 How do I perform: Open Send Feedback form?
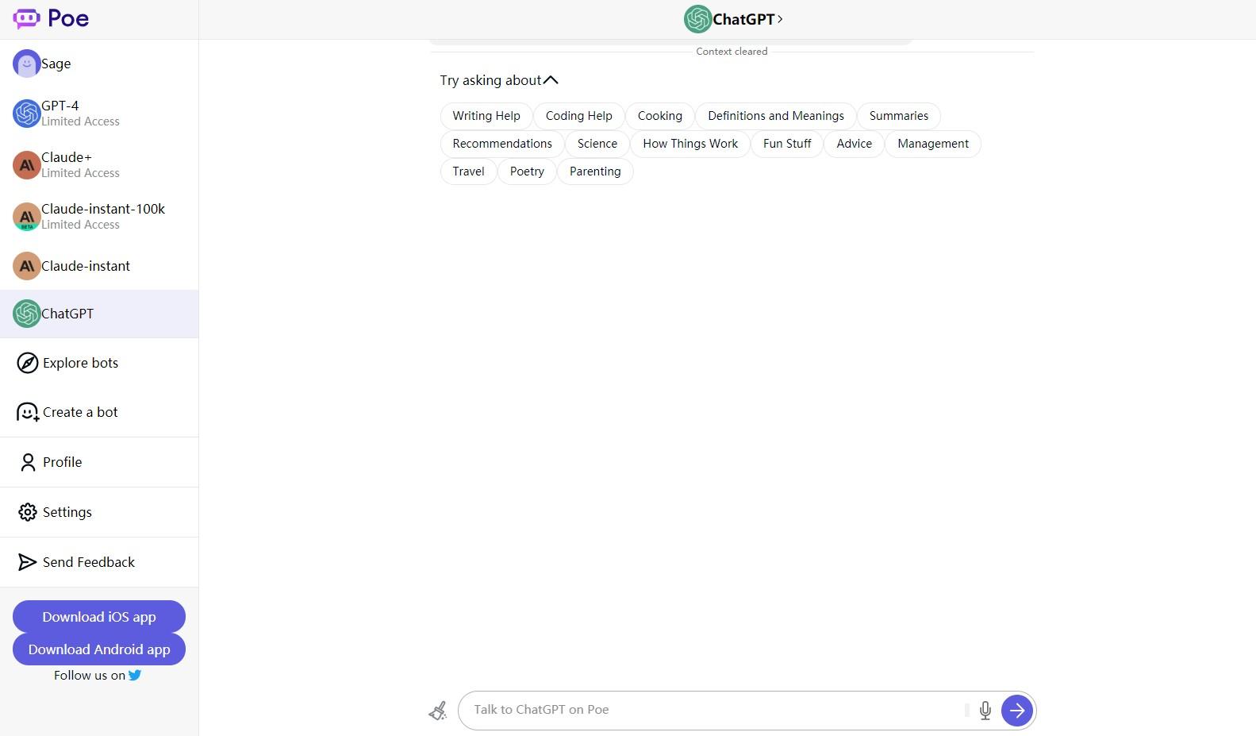99,562
